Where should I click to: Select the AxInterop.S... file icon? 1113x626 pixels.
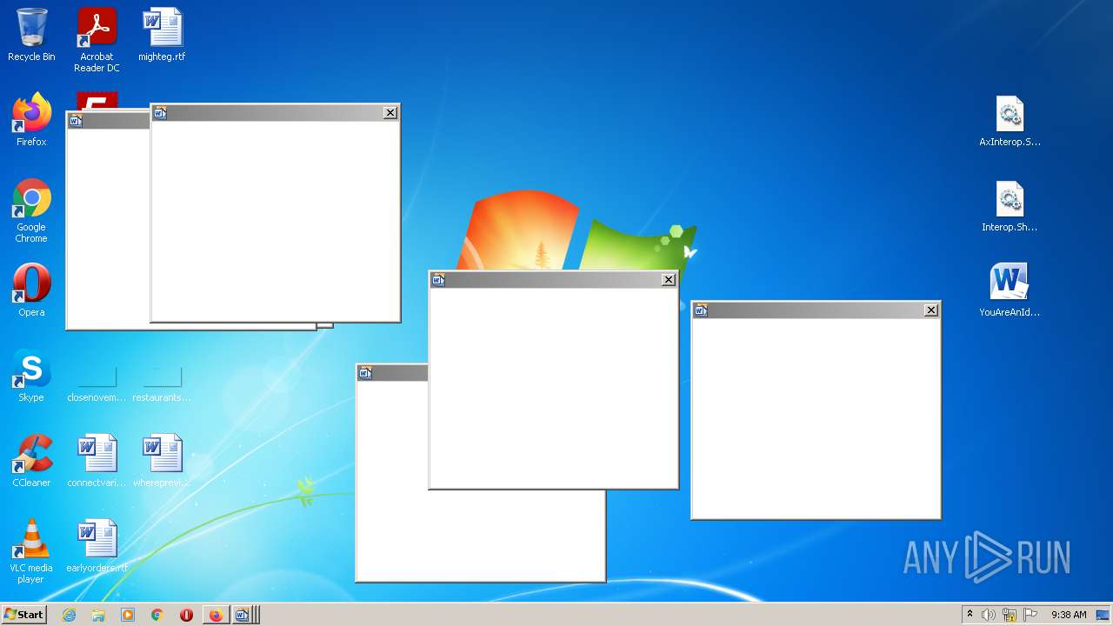(1010, 120)
